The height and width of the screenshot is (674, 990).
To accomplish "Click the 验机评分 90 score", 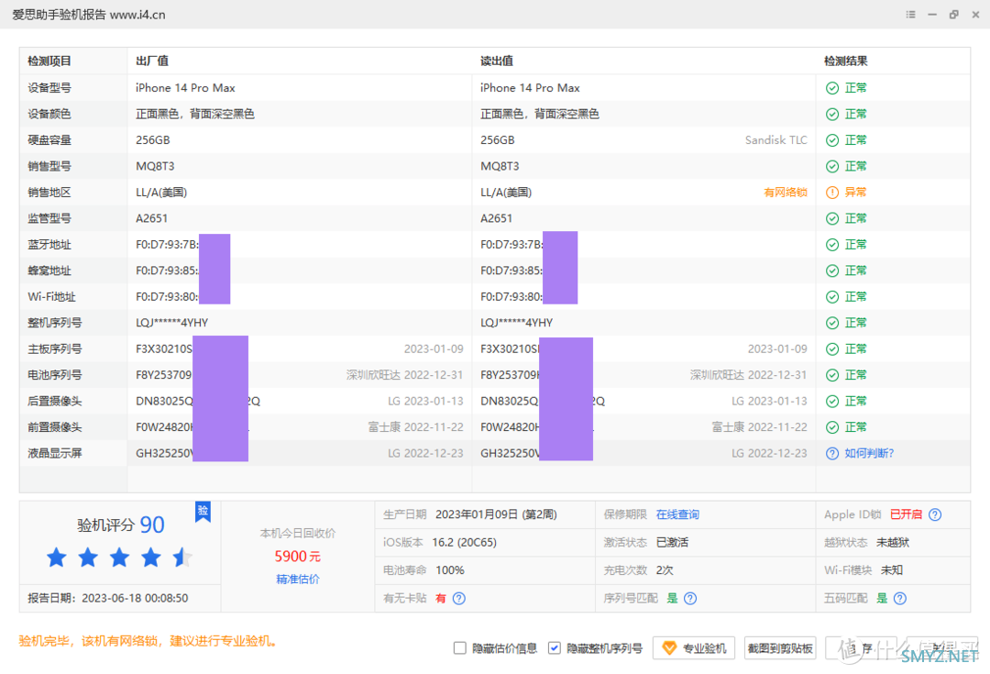I will coord(121,525).
